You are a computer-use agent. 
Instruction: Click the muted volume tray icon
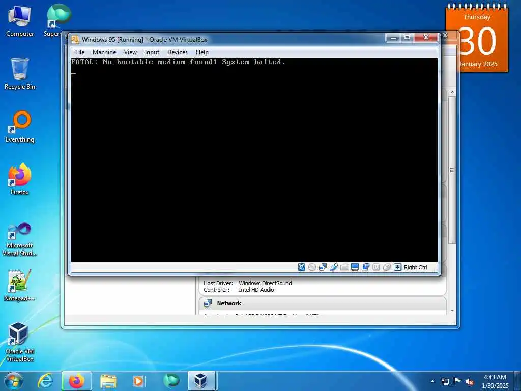[x=470, y=381]
